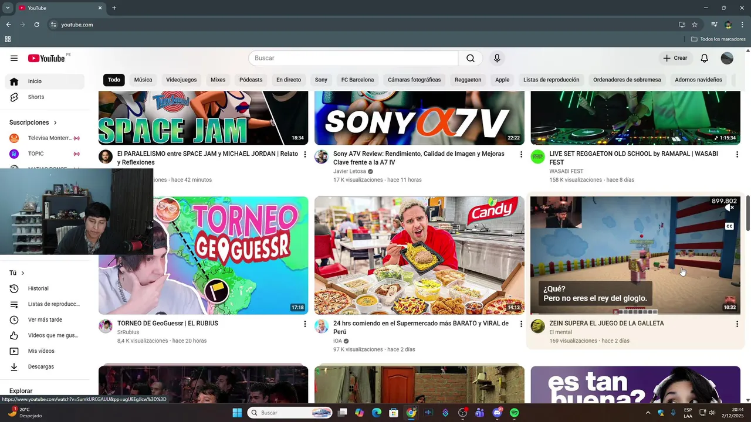
Task: Open the notifications bell
Action: [x=705, y=58]
